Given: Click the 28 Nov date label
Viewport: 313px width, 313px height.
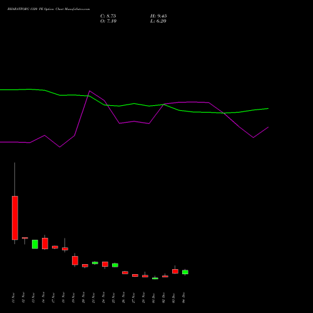Looking at the screenshot, I should (x=143, y=297).
